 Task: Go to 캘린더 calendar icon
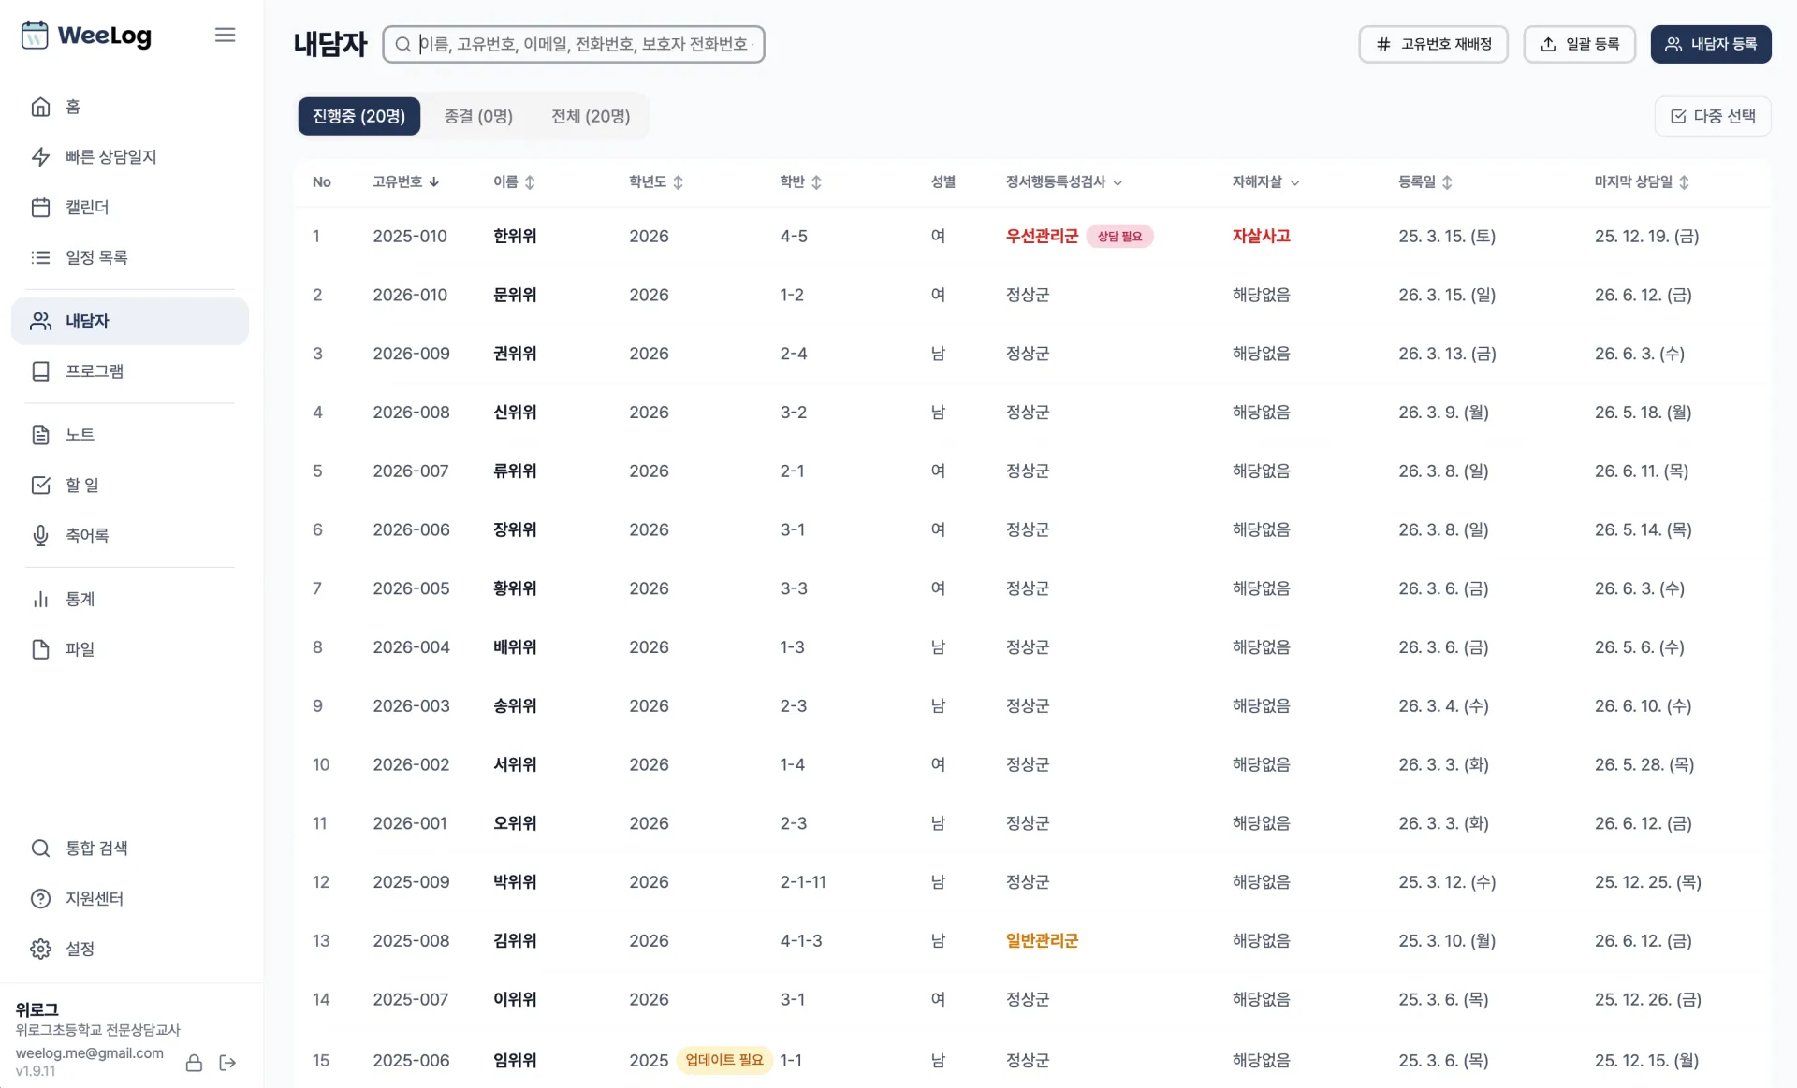40,208
